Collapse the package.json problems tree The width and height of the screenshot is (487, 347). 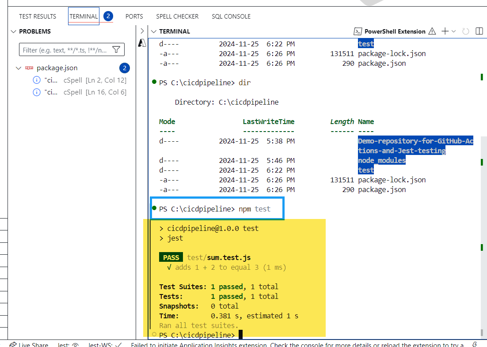tap(18, 68)
